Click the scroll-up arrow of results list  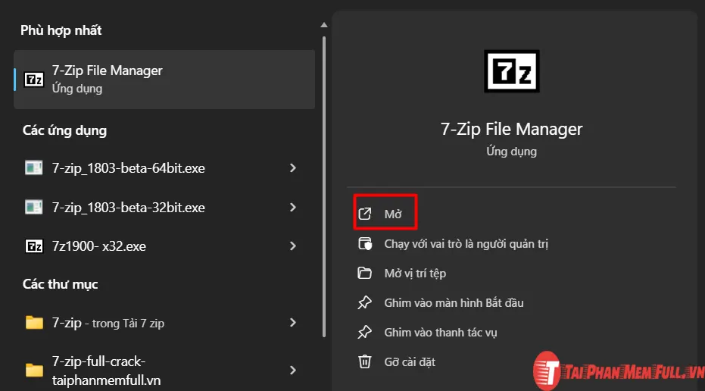pyautogui.click(x=324, y=25)
